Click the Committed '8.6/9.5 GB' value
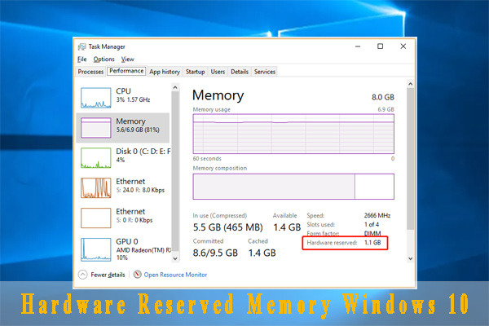The image size is (489, 326). pos(215,253)
